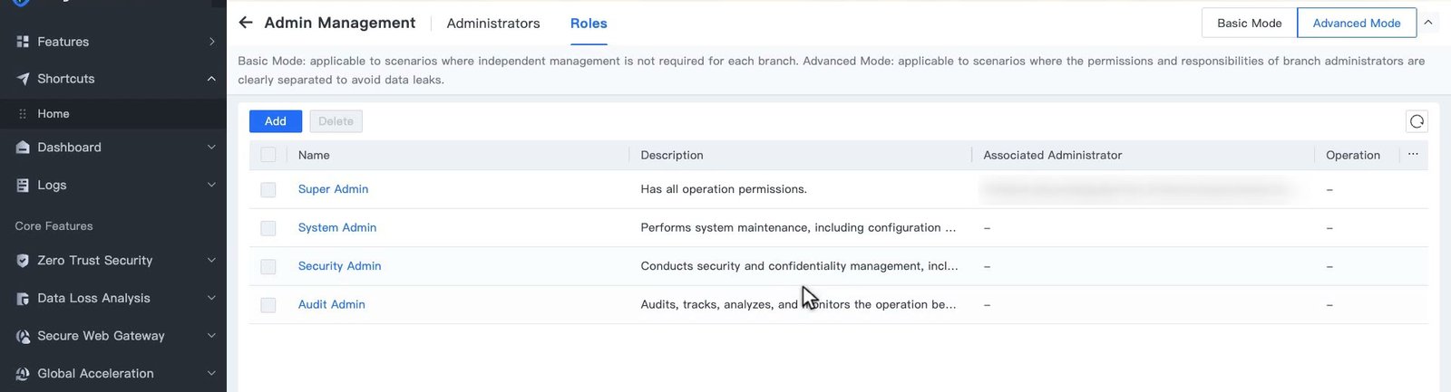Viewport: 1451px width, 392px height.
Task: Click the Operation column header
Action: pyautogui.click(x=1353, y=155)
